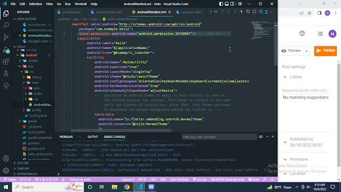The image size is (341, 192).
Task: Open the Google apps grid in Blogger
Action: tap(320, 34)
